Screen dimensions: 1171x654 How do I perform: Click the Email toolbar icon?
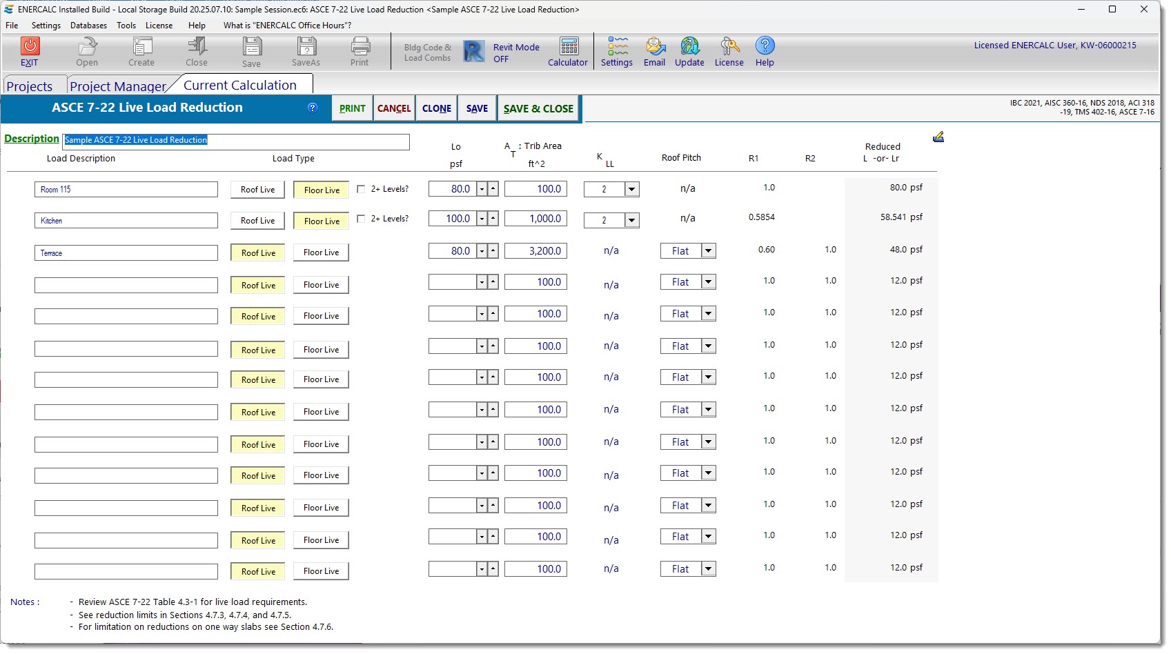tap(655, 46)
